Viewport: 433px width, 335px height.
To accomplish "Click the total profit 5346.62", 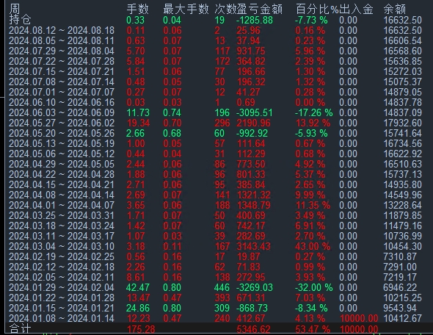I will click(x=253, y=329).
